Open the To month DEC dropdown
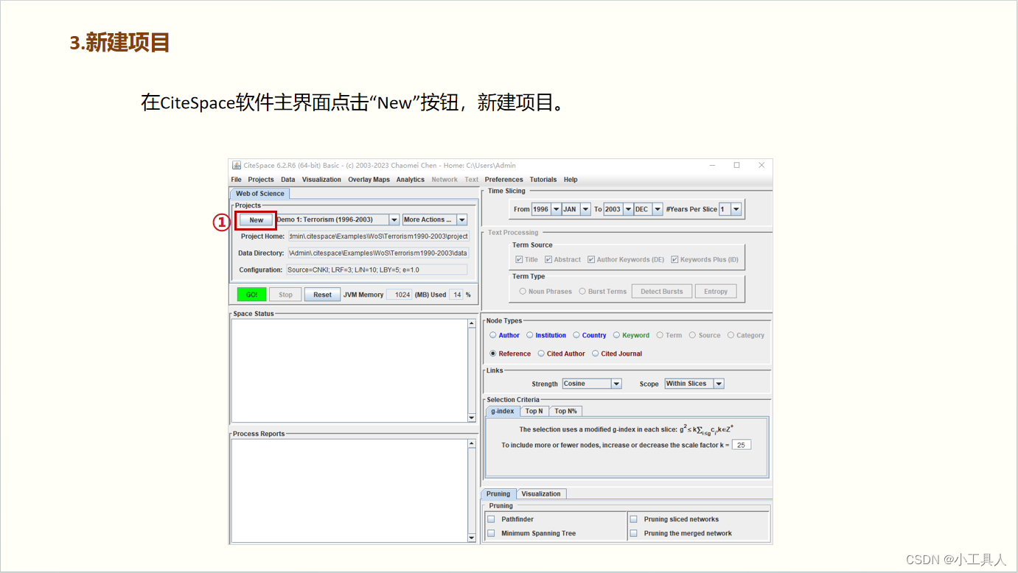 point(658,209)
